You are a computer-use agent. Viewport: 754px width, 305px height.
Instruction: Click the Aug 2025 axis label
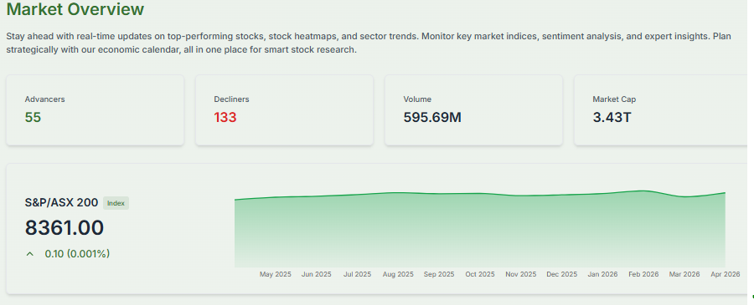tap(398, 274)
